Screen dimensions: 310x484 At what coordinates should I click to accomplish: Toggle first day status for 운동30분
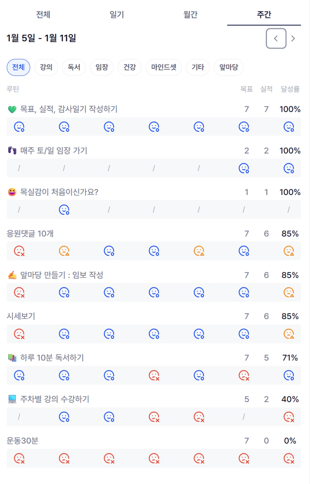[19, 458]
